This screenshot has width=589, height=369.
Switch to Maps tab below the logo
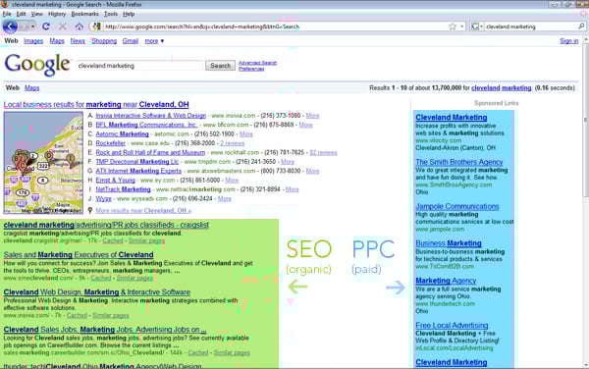(x=32, y=88)
